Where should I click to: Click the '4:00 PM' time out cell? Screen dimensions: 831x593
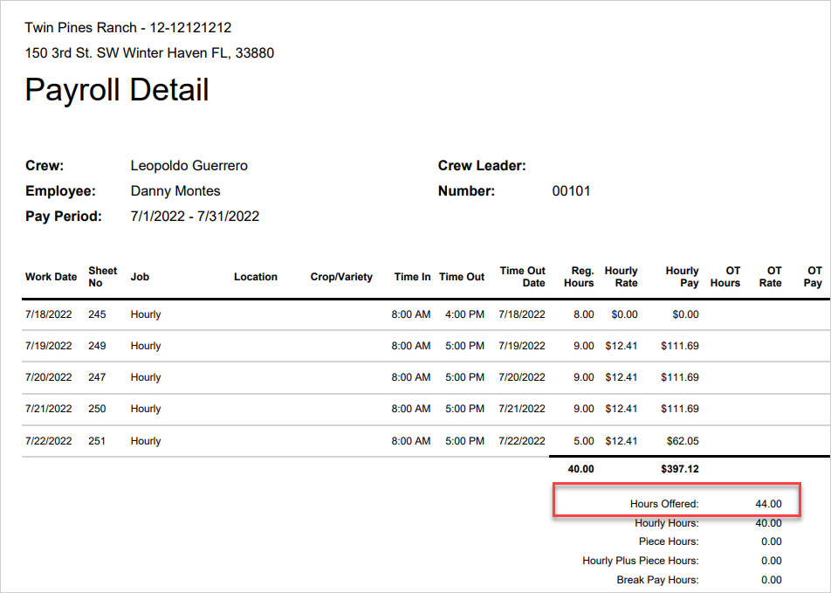(464, 314)
